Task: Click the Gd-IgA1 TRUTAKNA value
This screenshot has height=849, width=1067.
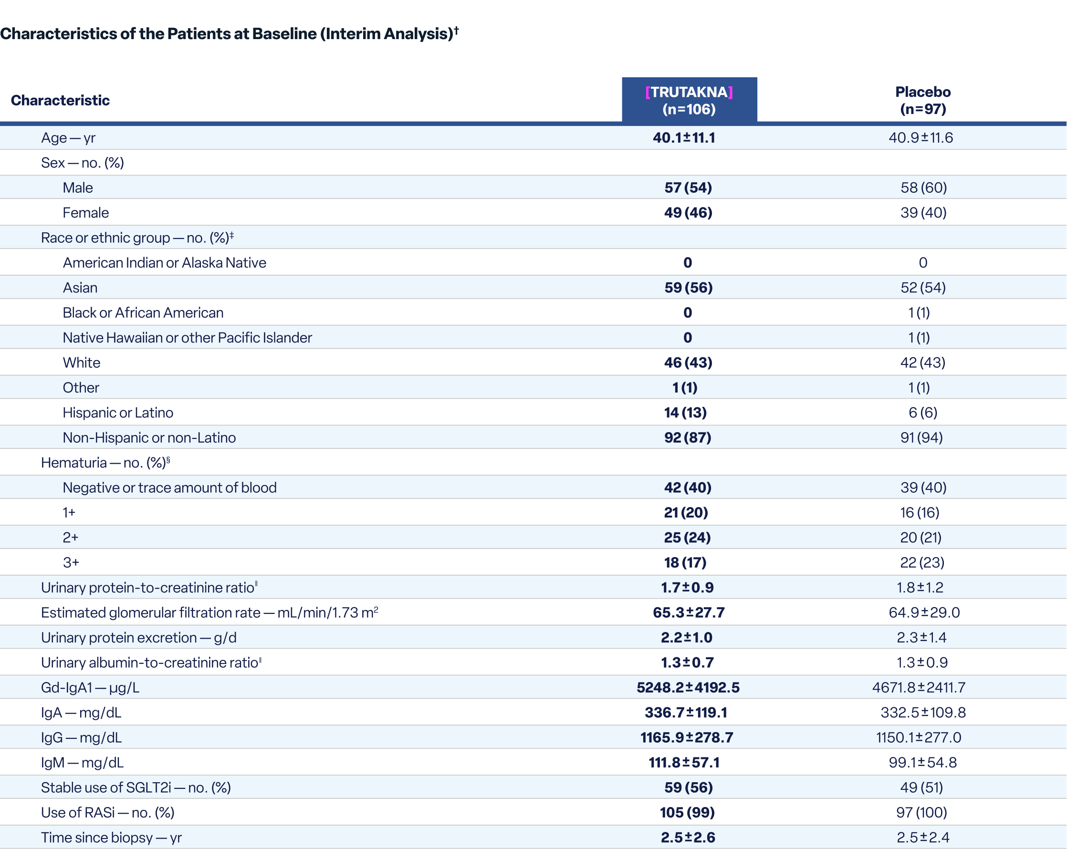Action: click(688, 687)
